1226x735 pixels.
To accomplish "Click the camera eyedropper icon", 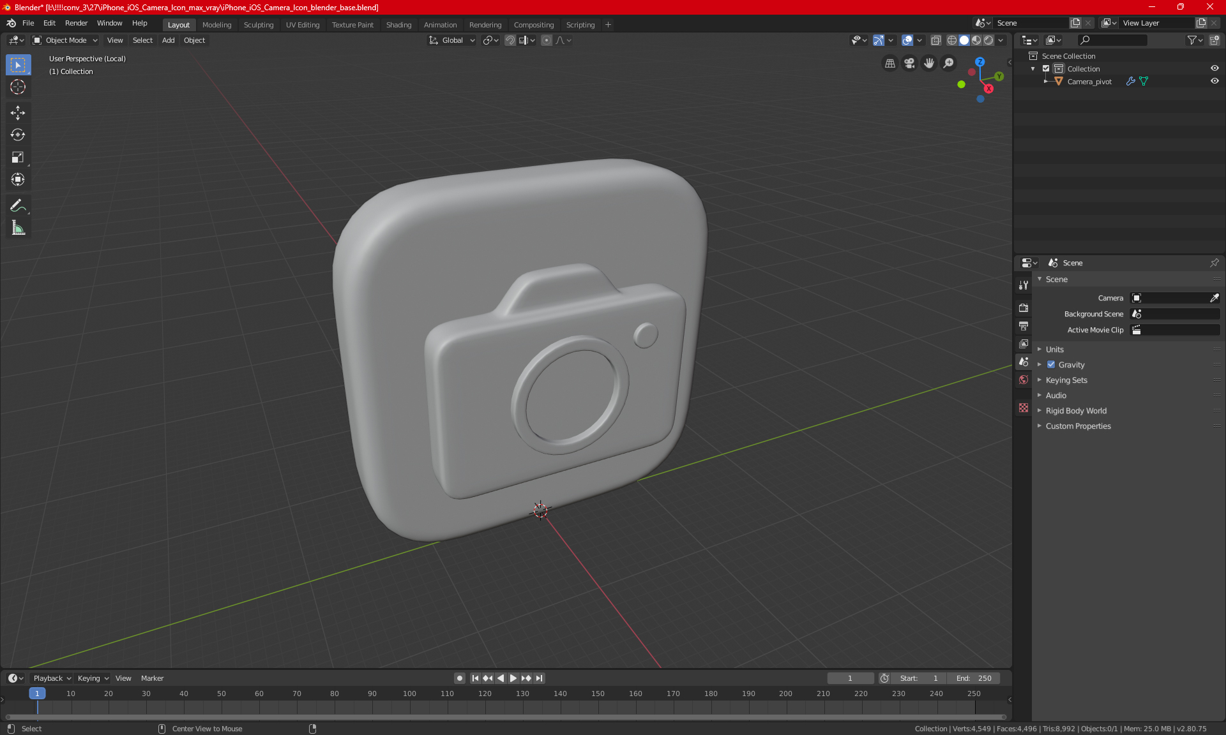I will 1214,298.
